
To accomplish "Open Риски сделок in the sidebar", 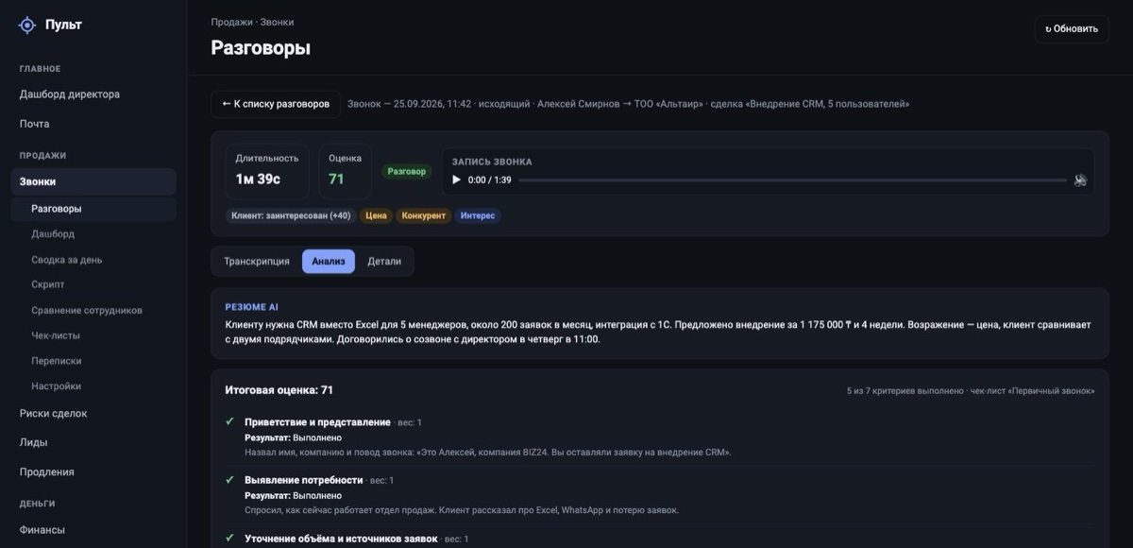I will click(93, 413).
